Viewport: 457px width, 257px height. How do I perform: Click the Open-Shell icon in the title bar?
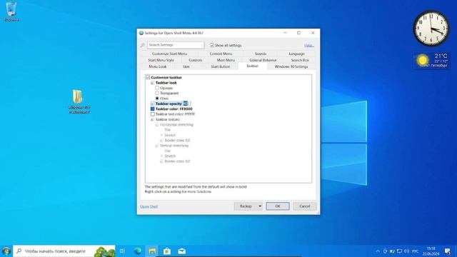click(141, 33)
